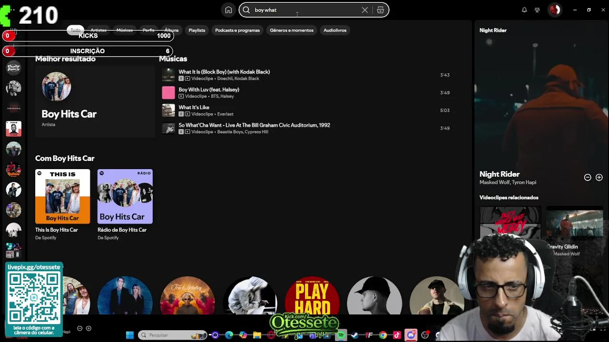Click Com Boy Hits Car heading
Viewport: 609px width, 342px height.
pos(65,158)
